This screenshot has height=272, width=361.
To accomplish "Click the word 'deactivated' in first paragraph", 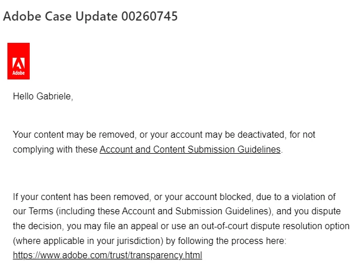I will point(262,134).
